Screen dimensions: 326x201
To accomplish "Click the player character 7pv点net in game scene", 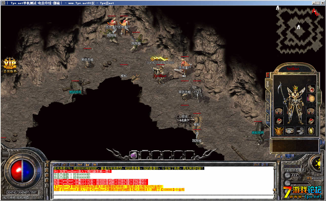I will tap(161, 75).
